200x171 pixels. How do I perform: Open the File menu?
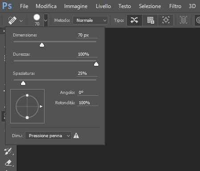click(24, 6)
